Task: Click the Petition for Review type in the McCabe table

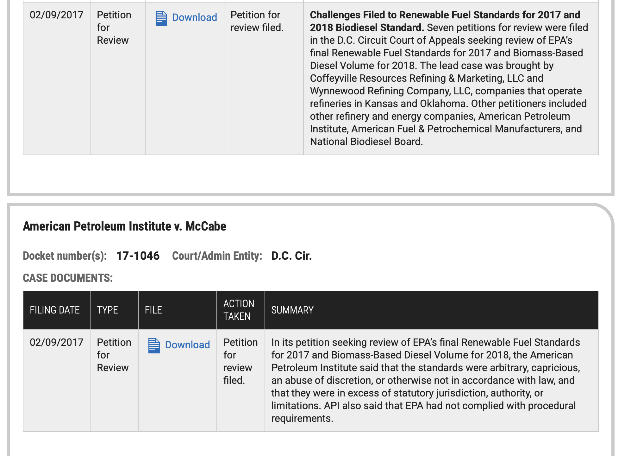Action: click(x=114, y=355)
